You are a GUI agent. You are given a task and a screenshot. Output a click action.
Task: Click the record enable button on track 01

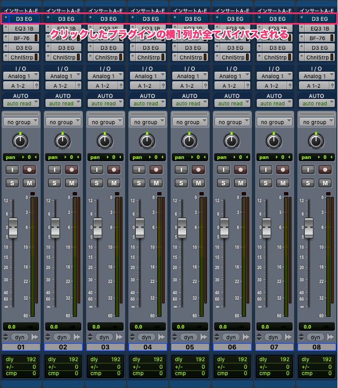click(x=29, y=170)
